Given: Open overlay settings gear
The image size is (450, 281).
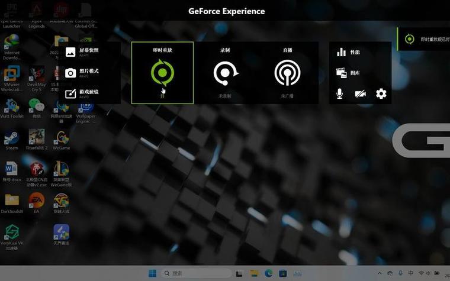Looking at the screenshot, I should point(381,93).
